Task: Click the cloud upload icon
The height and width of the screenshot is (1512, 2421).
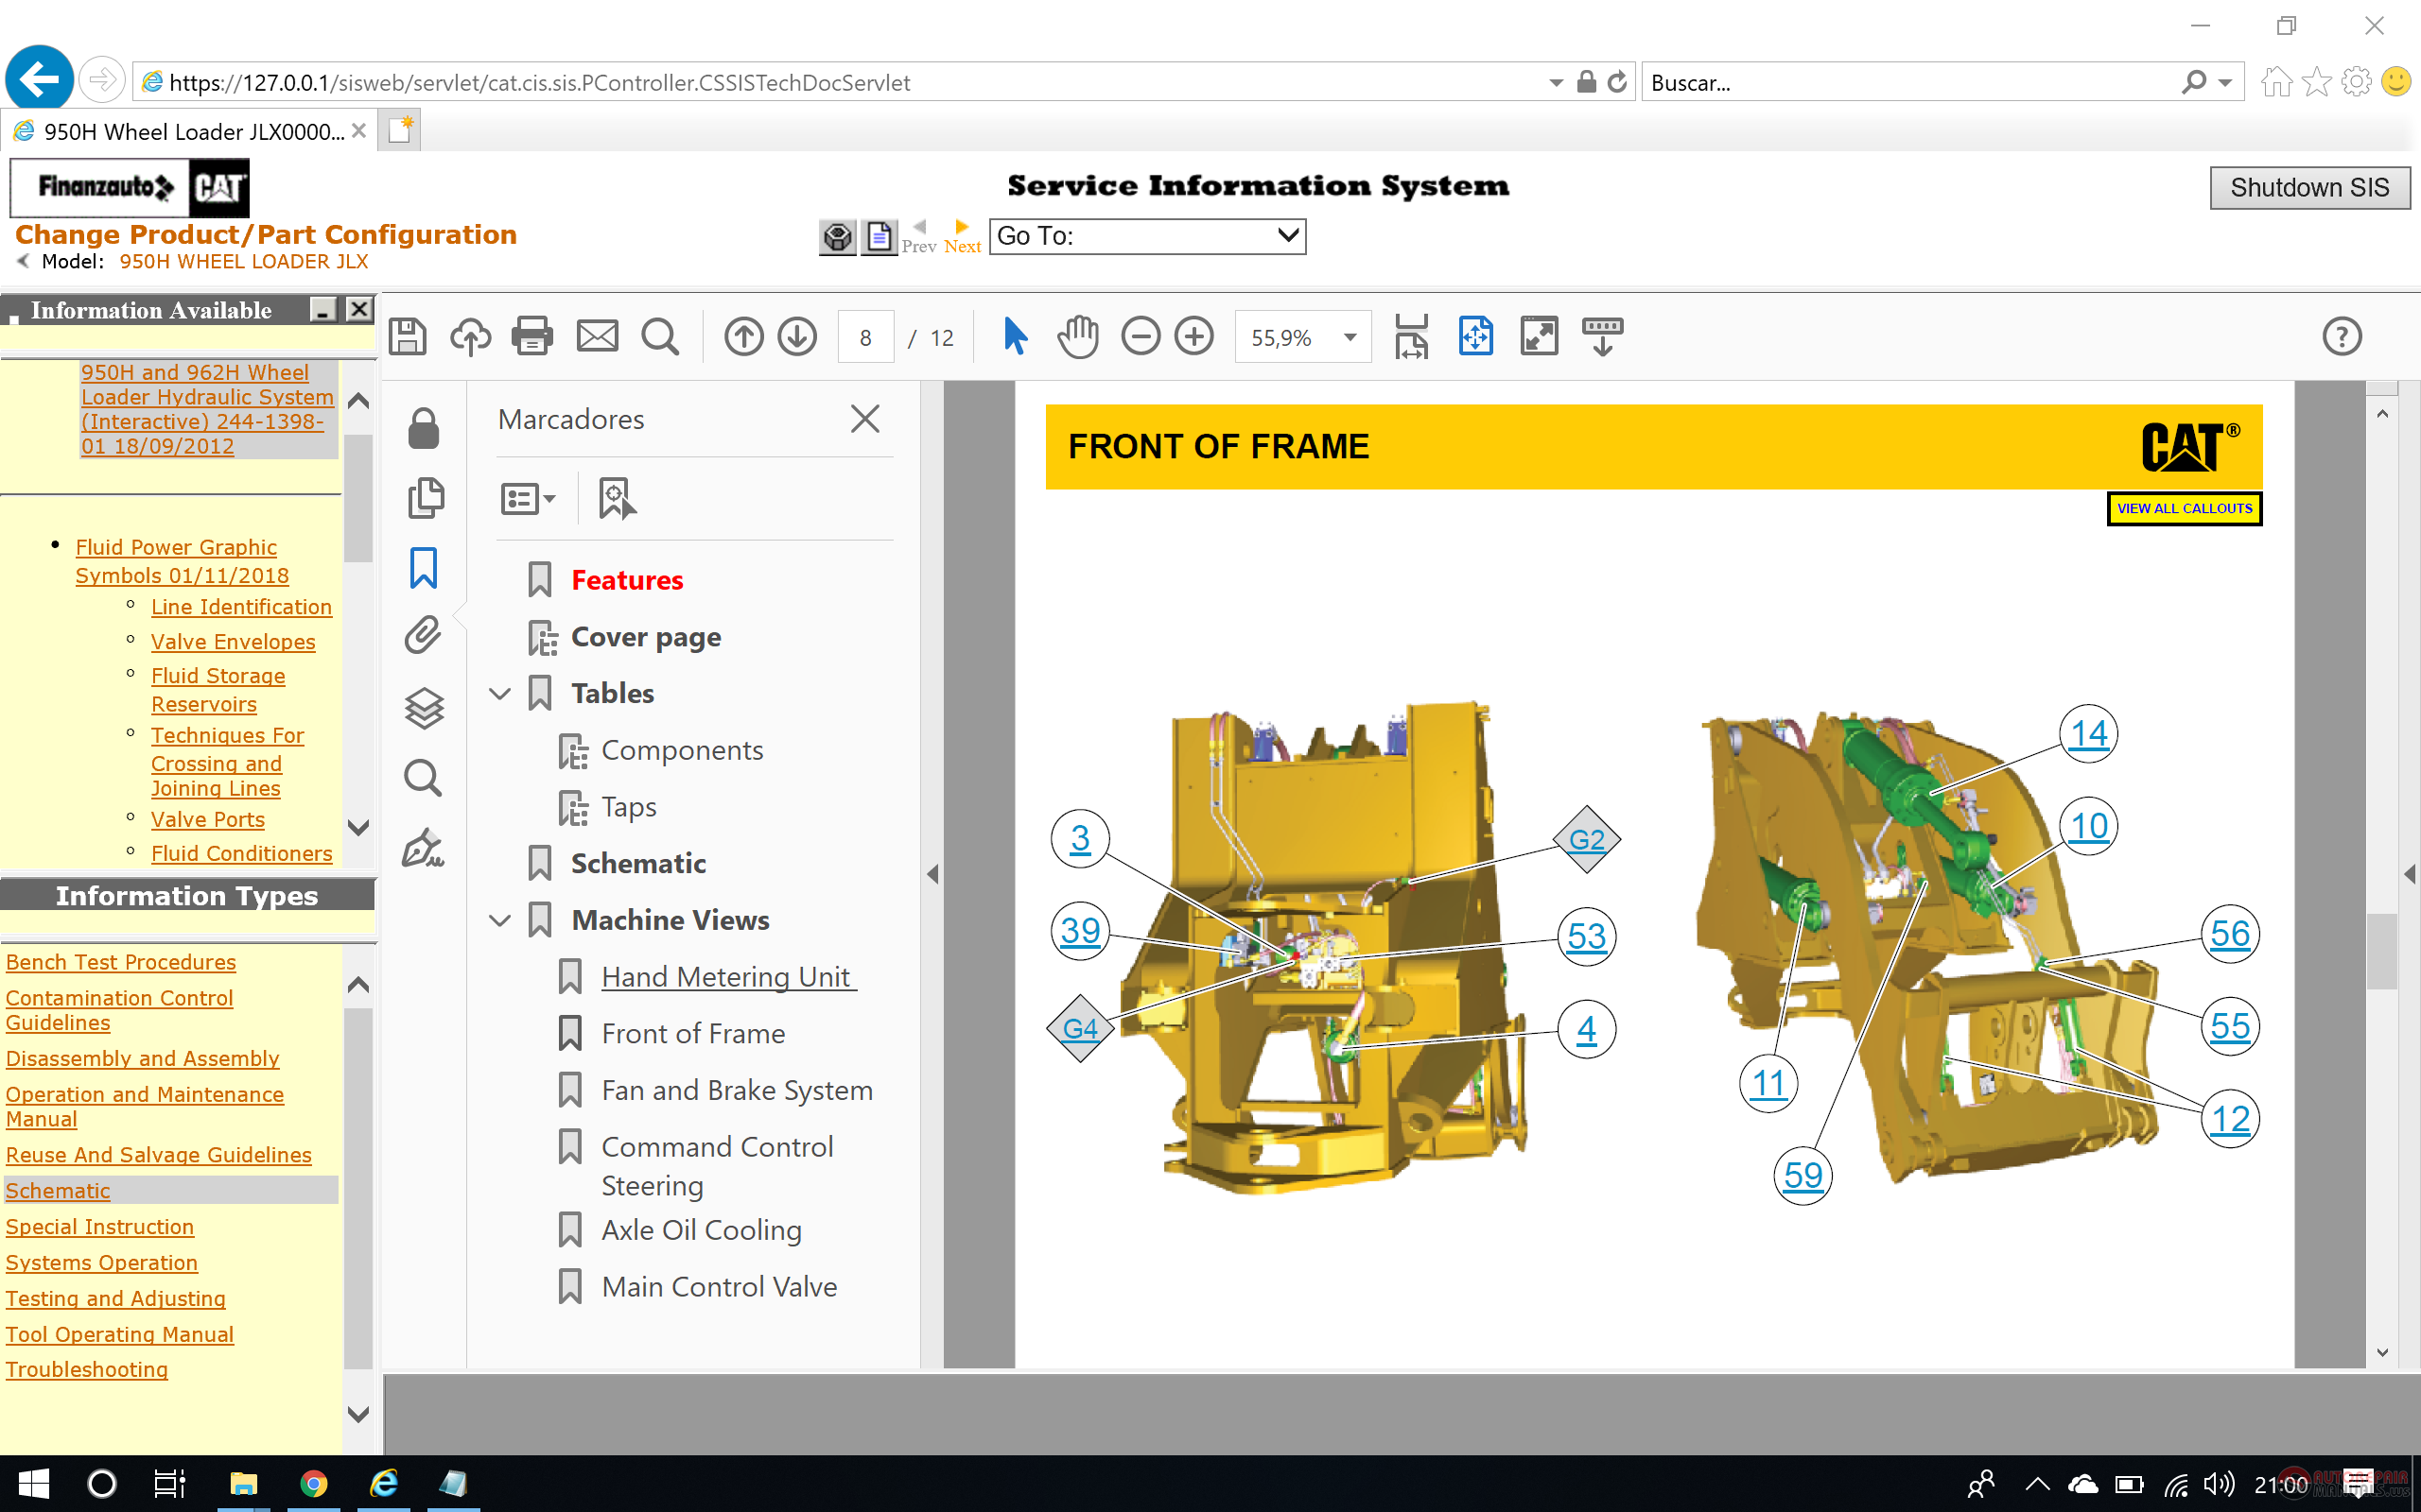Action: coord(470,337)
